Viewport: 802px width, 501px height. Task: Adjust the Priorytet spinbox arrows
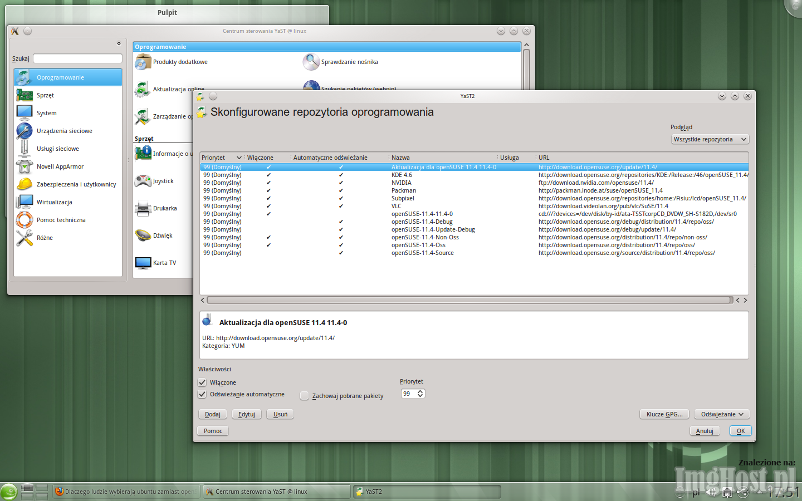[420, 394]
